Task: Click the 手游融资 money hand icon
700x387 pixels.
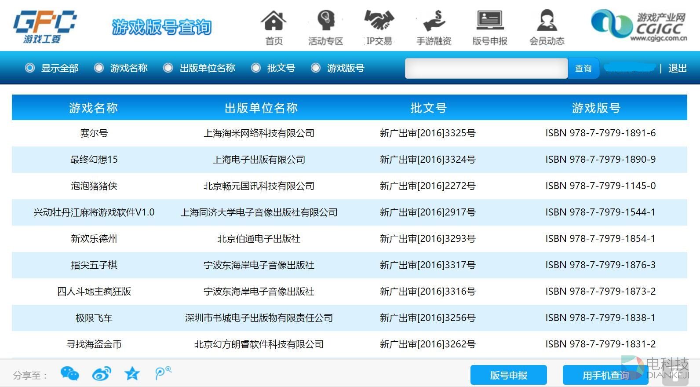Action: (x=434, y=21)
